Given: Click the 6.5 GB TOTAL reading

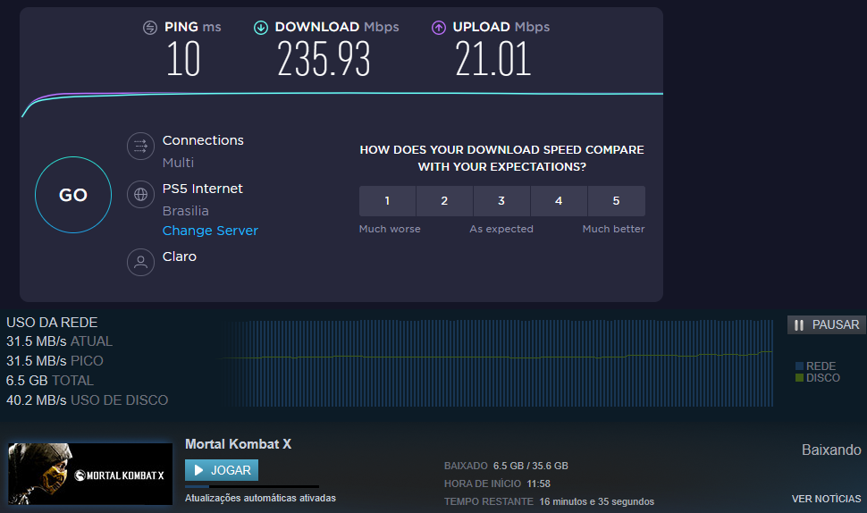Looking at the screenshot, I should click(x=50, y=381).
